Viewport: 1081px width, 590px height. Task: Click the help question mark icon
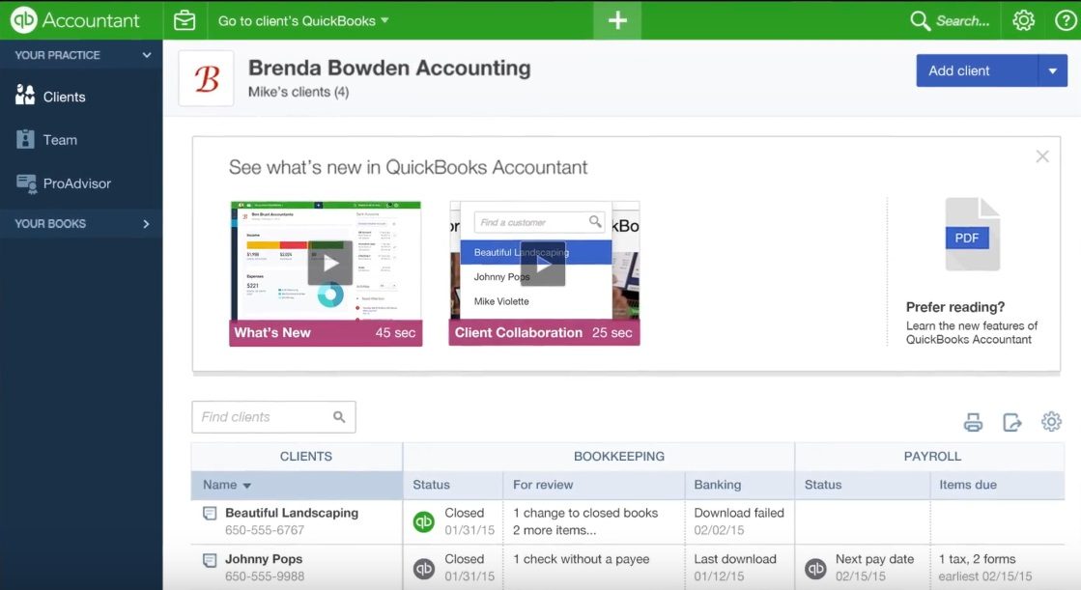(1064, 19)
